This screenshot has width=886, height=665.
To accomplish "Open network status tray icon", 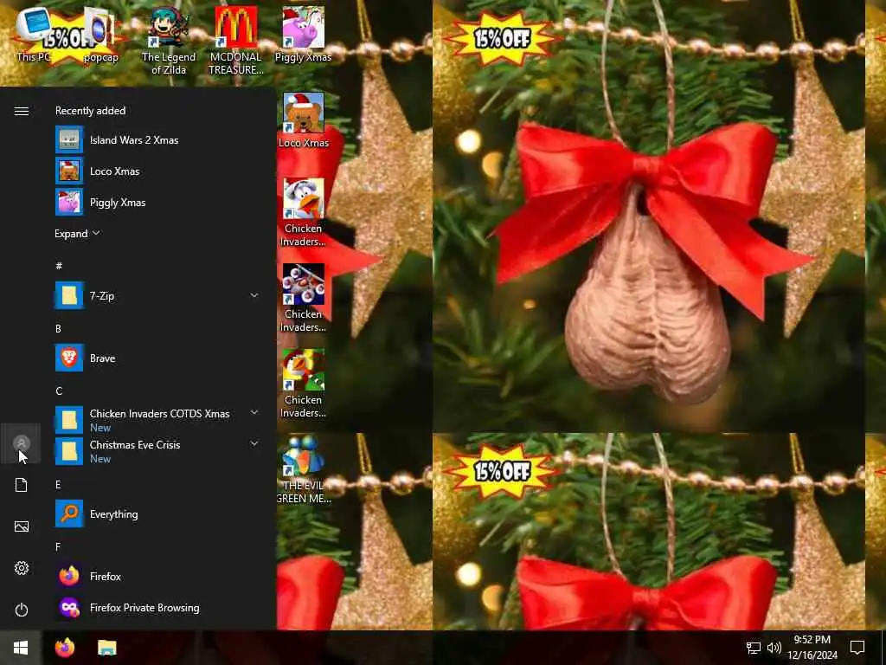I will click(x=754, y=648).
